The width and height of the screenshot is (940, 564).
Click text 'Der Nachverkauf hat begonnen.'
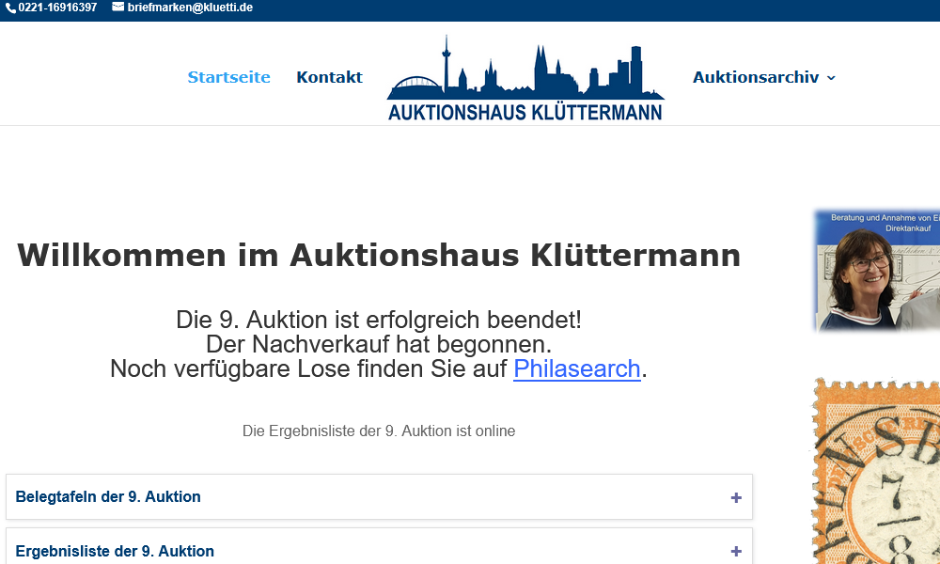point(379,345)
